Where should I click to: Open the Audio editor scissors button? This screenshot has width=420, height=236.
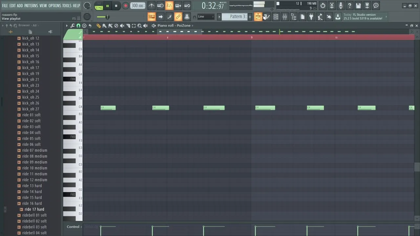pyautogui.click(x=332, y=6)
